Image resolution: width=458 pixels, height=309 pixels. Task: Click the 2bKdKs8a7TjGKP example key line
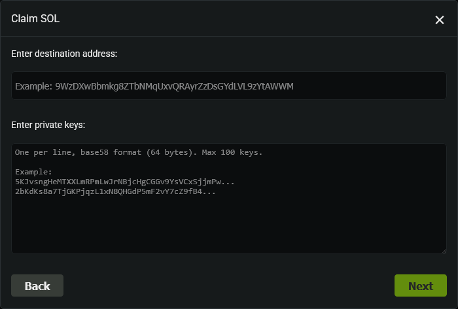click(x=115, y=191)
